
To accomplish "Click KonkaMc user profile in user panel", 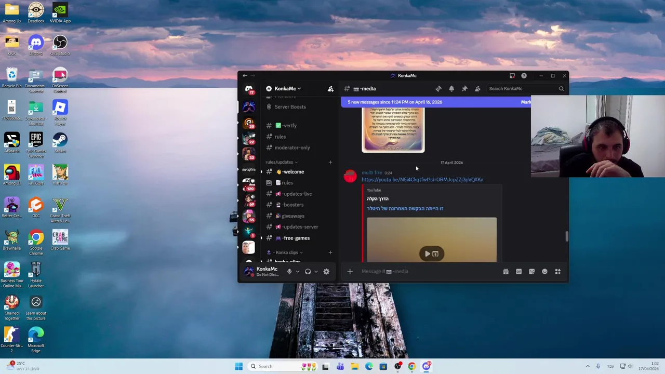I will pos(262,272).
